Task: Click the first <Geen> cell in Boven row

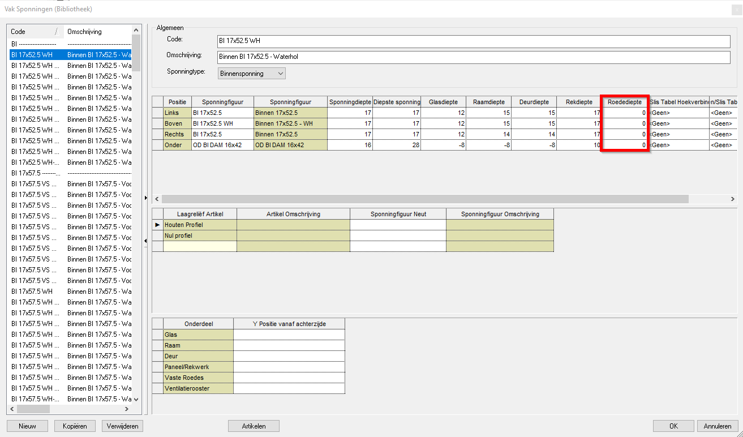Action: coord(678,123)
